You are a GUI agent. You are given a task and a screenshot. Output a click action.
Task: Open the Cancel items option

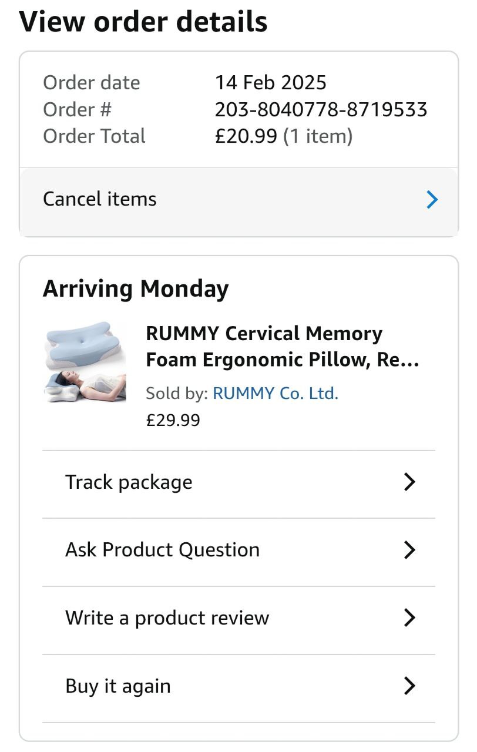(100, 200)
